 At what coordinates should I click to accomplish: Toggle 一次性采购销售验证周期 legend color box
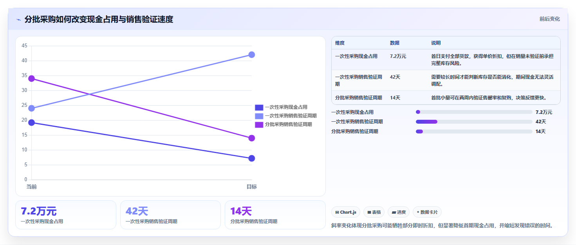(259, 116)
